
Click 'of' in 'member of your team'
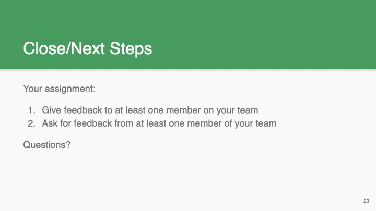click(x=228, y=123)
